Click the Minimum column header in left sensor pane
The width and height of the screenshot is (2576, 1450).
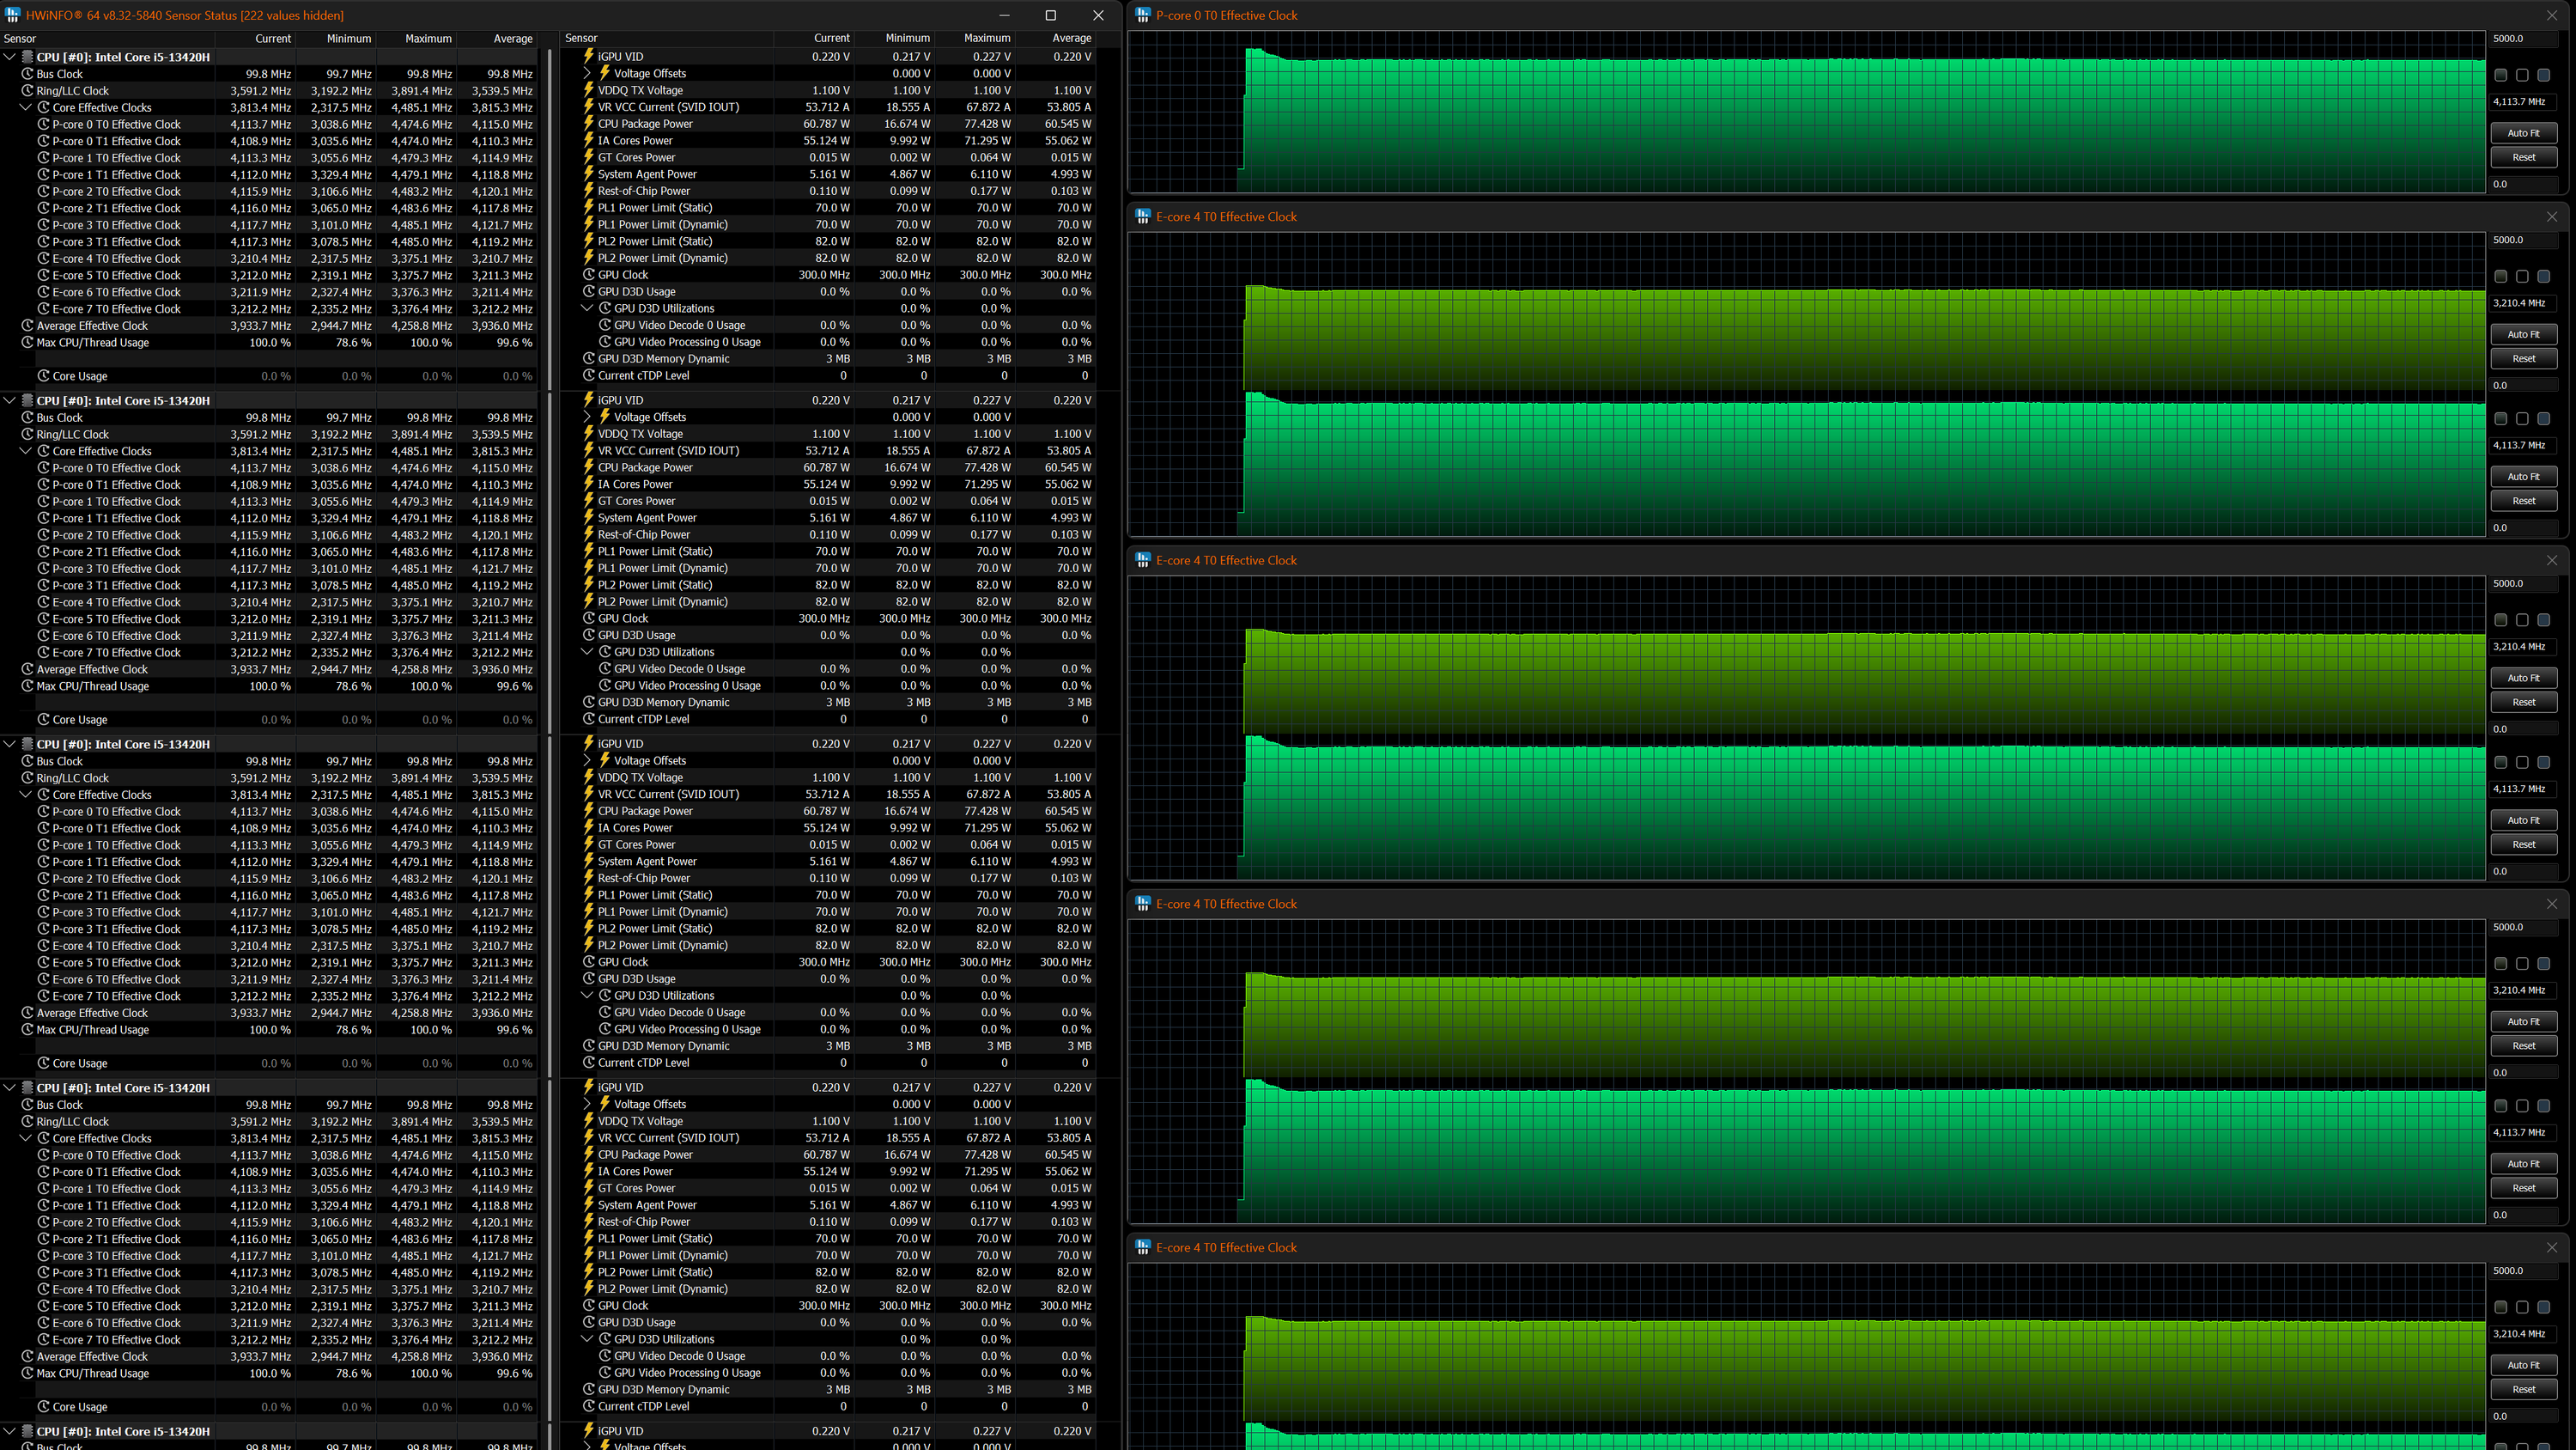336,39
